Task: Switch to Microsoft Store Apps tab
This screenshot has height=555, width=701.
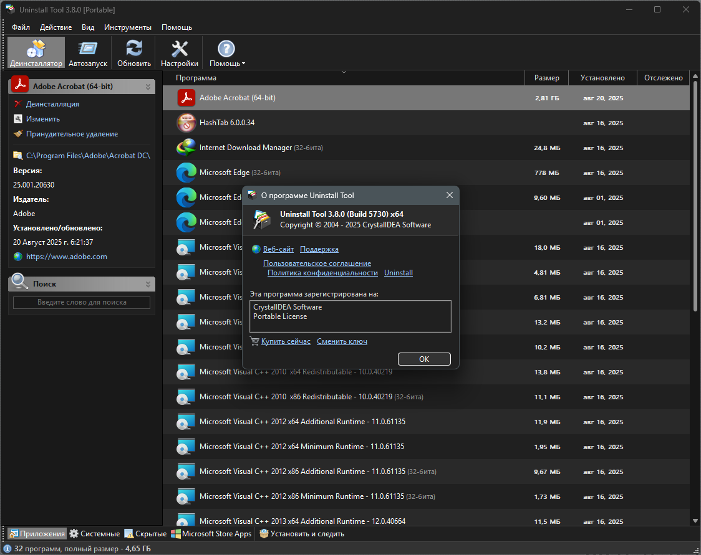Action: (x=211, y=534)
